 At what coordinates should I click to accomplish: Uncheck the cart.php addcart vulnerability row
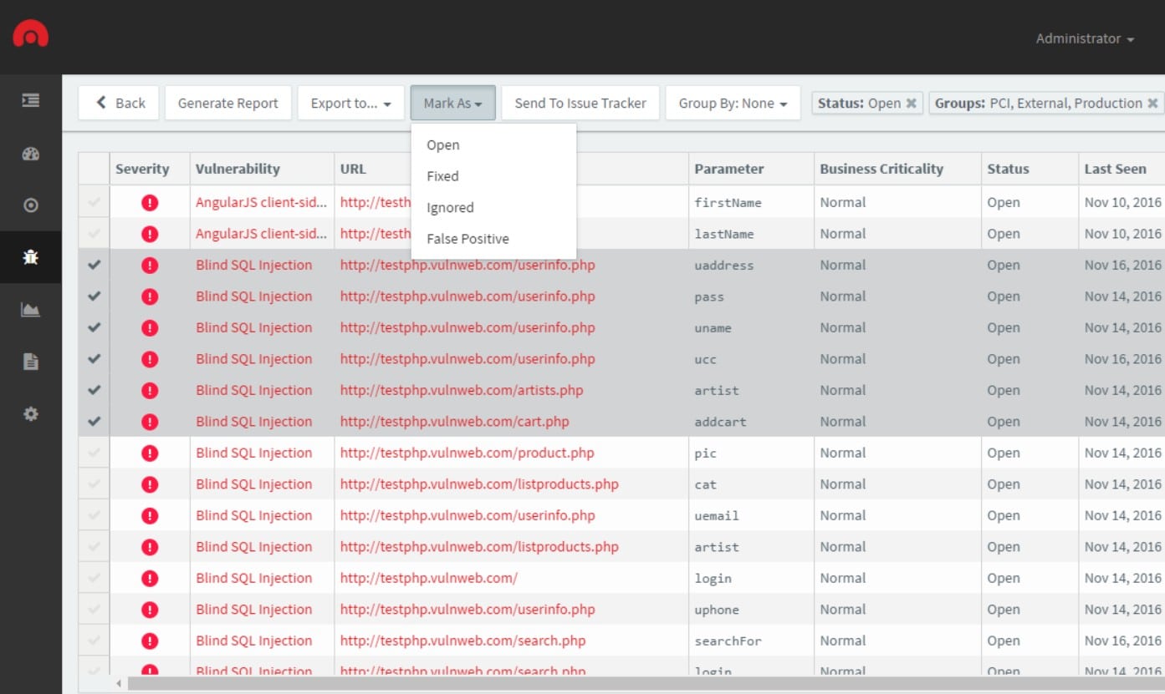tap(94, 421)
